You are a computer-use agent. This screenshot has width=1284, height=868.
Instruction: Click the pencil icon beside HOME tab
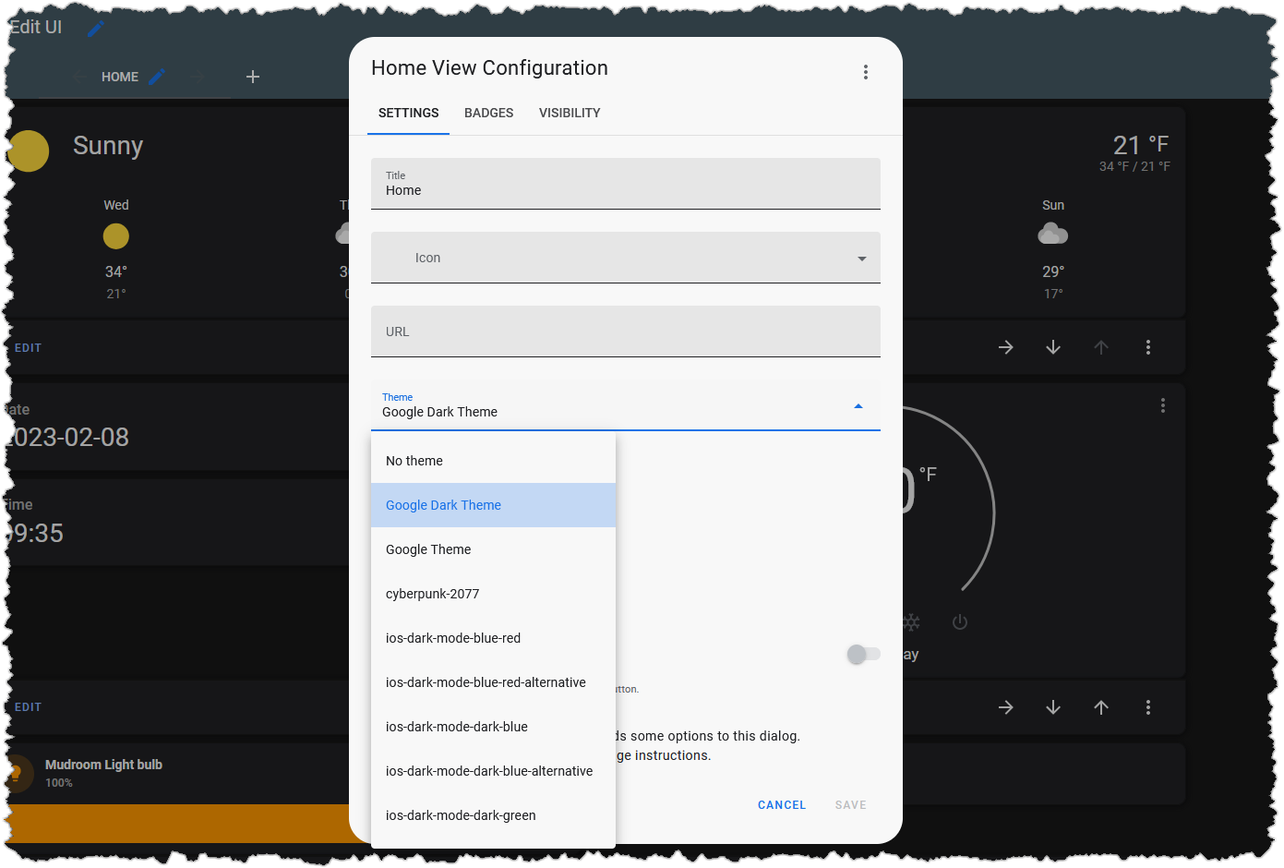157,77
